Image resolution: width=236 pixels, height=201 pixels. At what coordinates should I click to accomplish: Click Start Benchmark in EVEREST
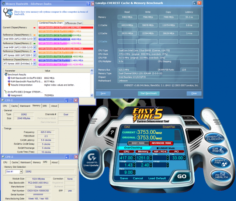[149, 93]
